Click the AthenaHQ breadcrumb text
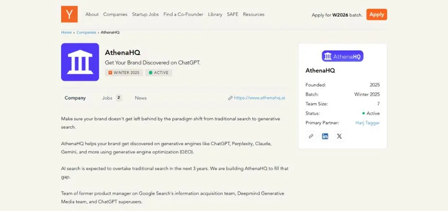The image size is (448, 211). pos(110,32)
